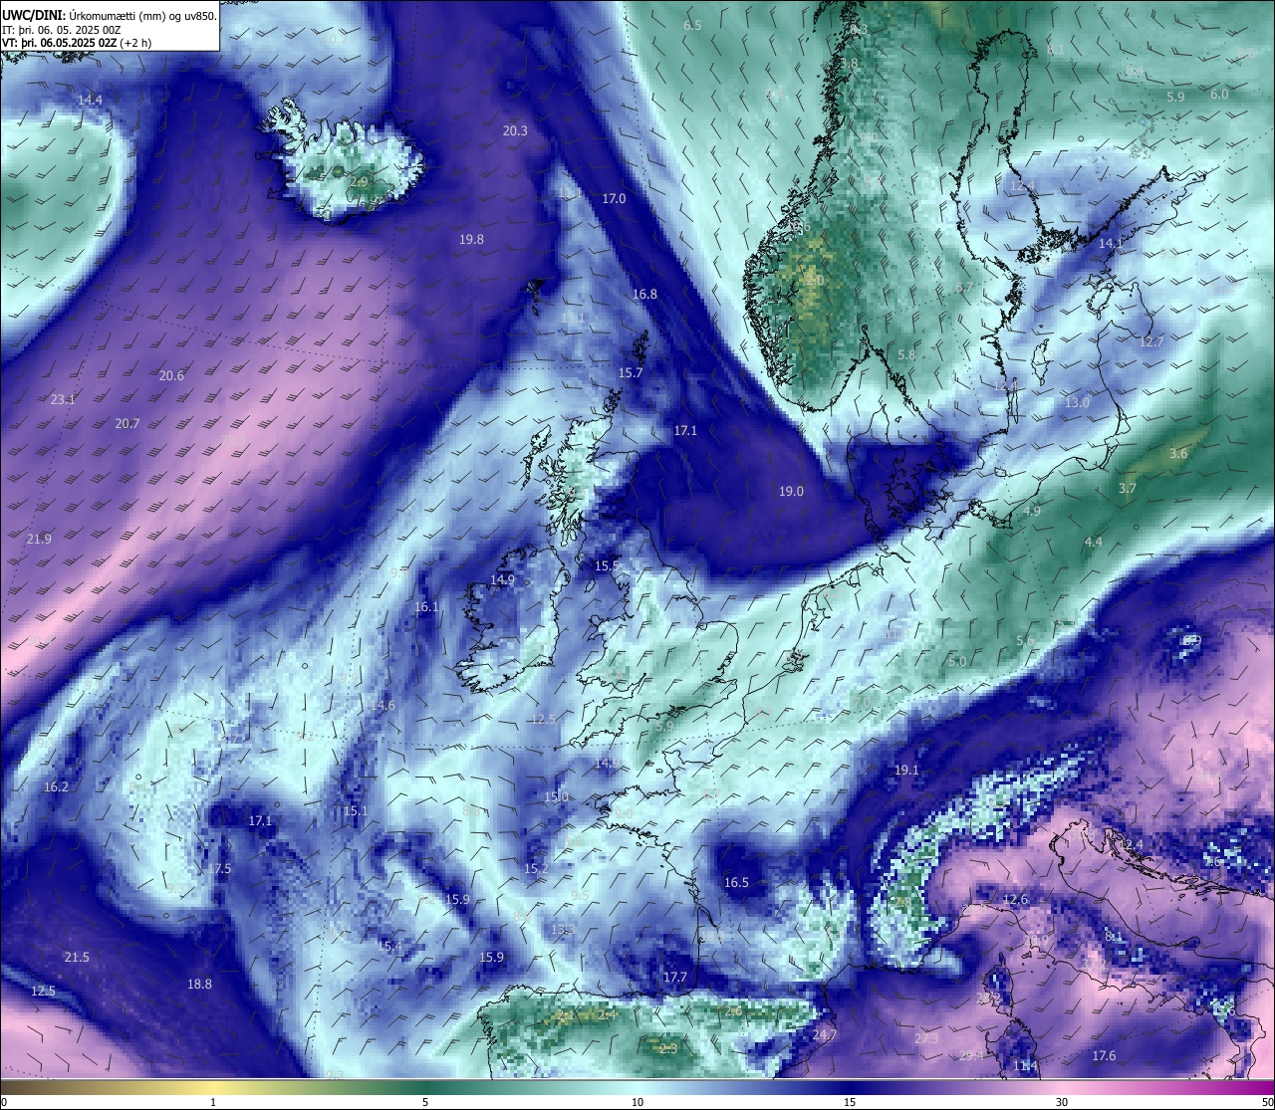
Task: Click the 1 tick label on the color scale
Action: 213,1102
